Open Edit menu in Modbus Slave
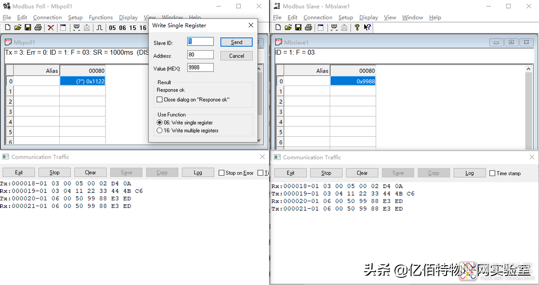The height and width of the screenshot is (285, 539). tap(292, 17)
